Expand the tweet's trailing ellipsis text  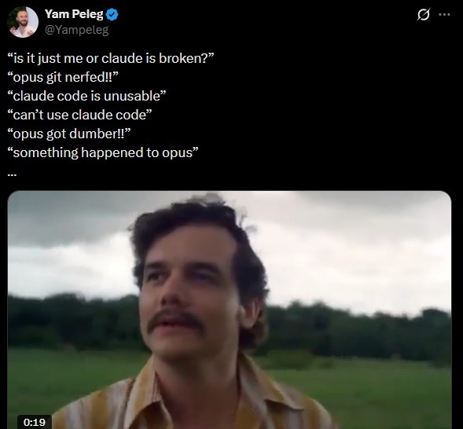[x=12, y=174]
